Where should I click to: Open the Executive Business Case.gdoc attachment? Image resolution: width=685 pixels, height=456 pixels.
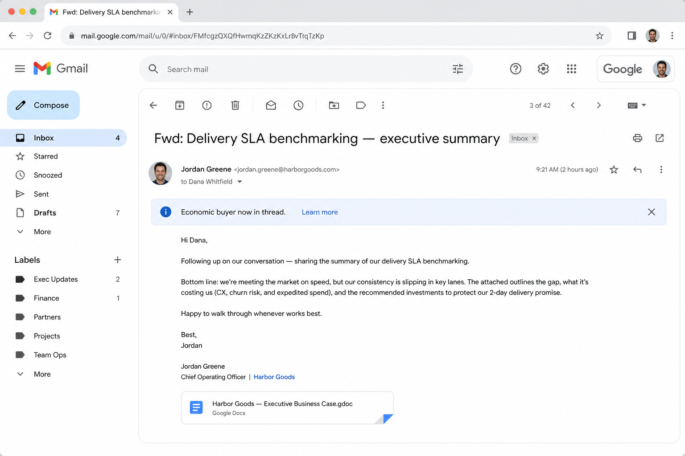pyautogui.click(x=287, y=408)
